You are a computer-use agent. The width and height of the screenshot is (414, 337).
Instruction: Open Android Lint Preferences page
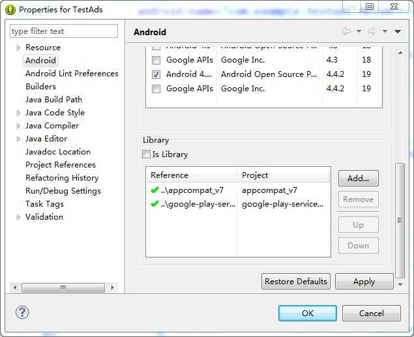click(72, 74)
